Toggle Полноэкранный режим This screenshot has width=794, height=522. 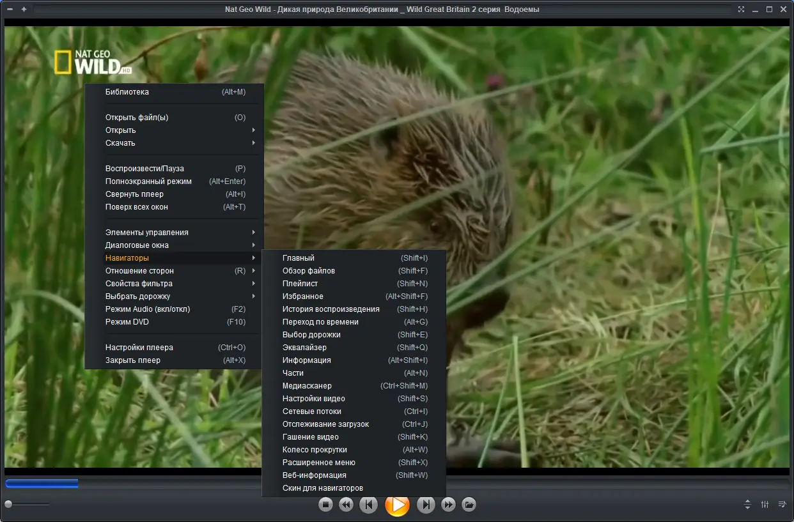click(148, 181)
